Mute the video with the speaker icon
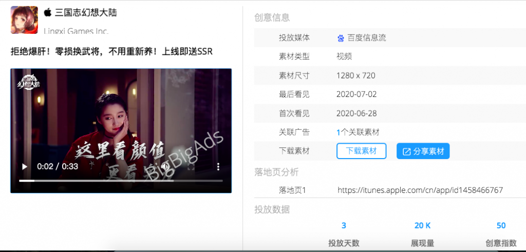 click(x=165, y=167)
